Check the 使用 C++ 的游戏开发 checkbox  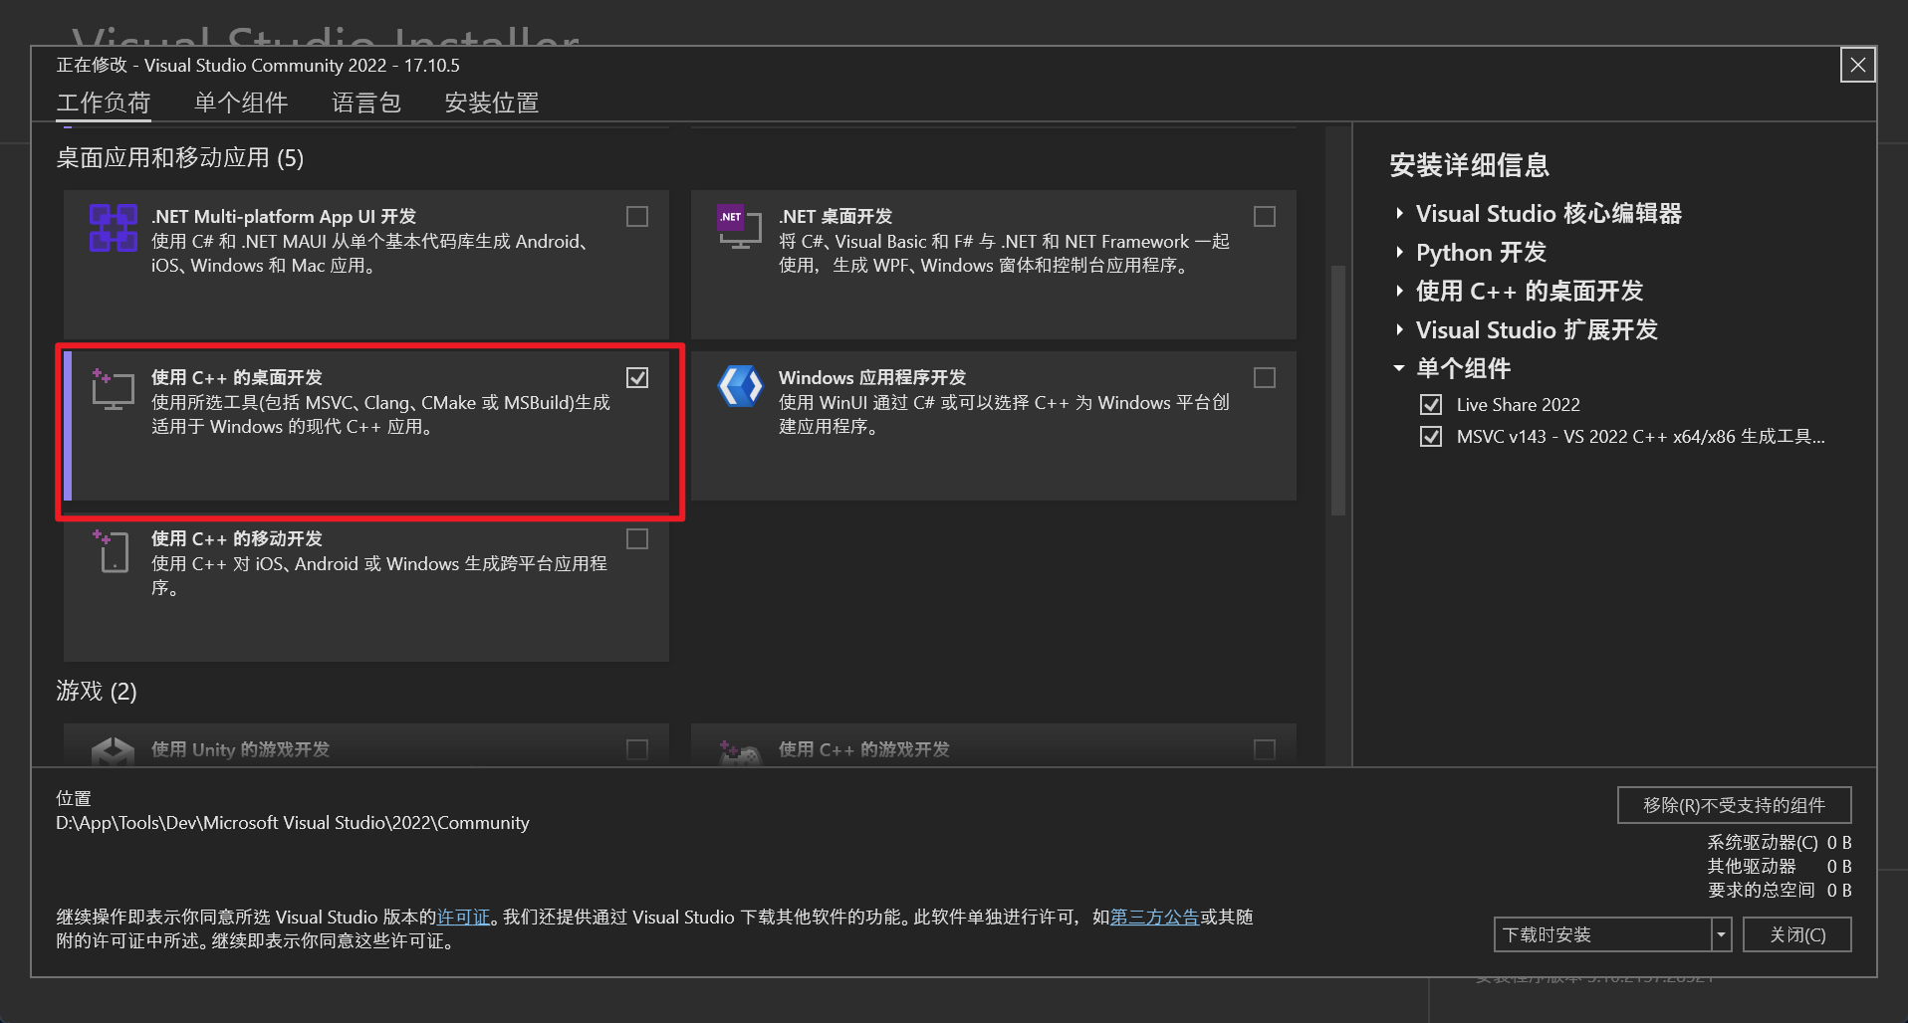pos(1265,750)
